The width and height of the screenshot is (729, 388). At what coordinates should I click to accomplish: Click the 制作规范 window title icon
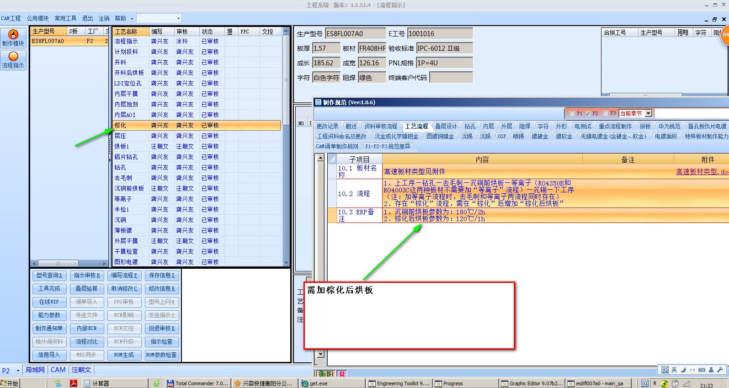pos(318,102)
